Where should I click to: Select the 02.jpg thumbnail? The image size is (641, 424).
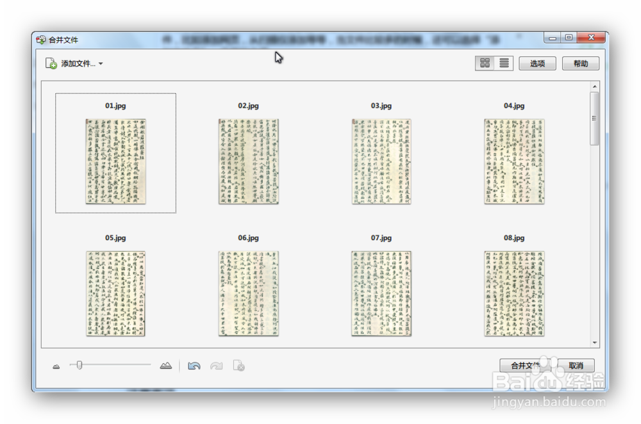pos(249,161)
